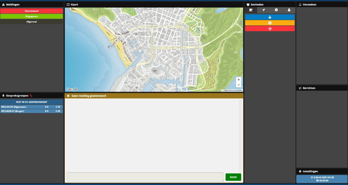Click the Google logo on the map
This screenshot has width=348, height=185.
click(72, 89)
